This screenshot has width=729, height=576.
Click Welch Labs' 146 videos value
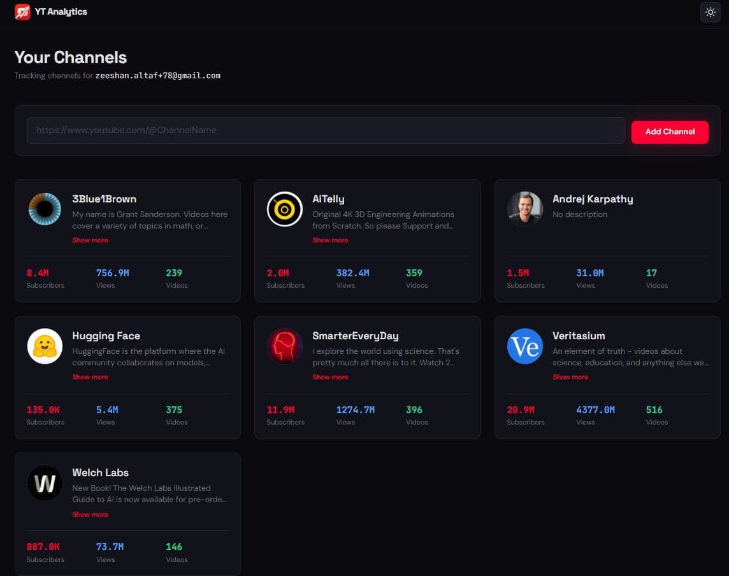(x=174, y=547)
